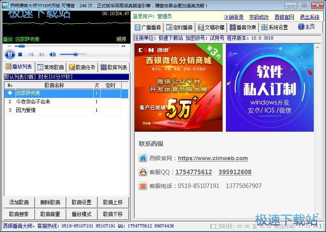The height and width of the screenshot is (232, 326).
Task: Move song down with 歌曲下移
Action: (113, 214)
